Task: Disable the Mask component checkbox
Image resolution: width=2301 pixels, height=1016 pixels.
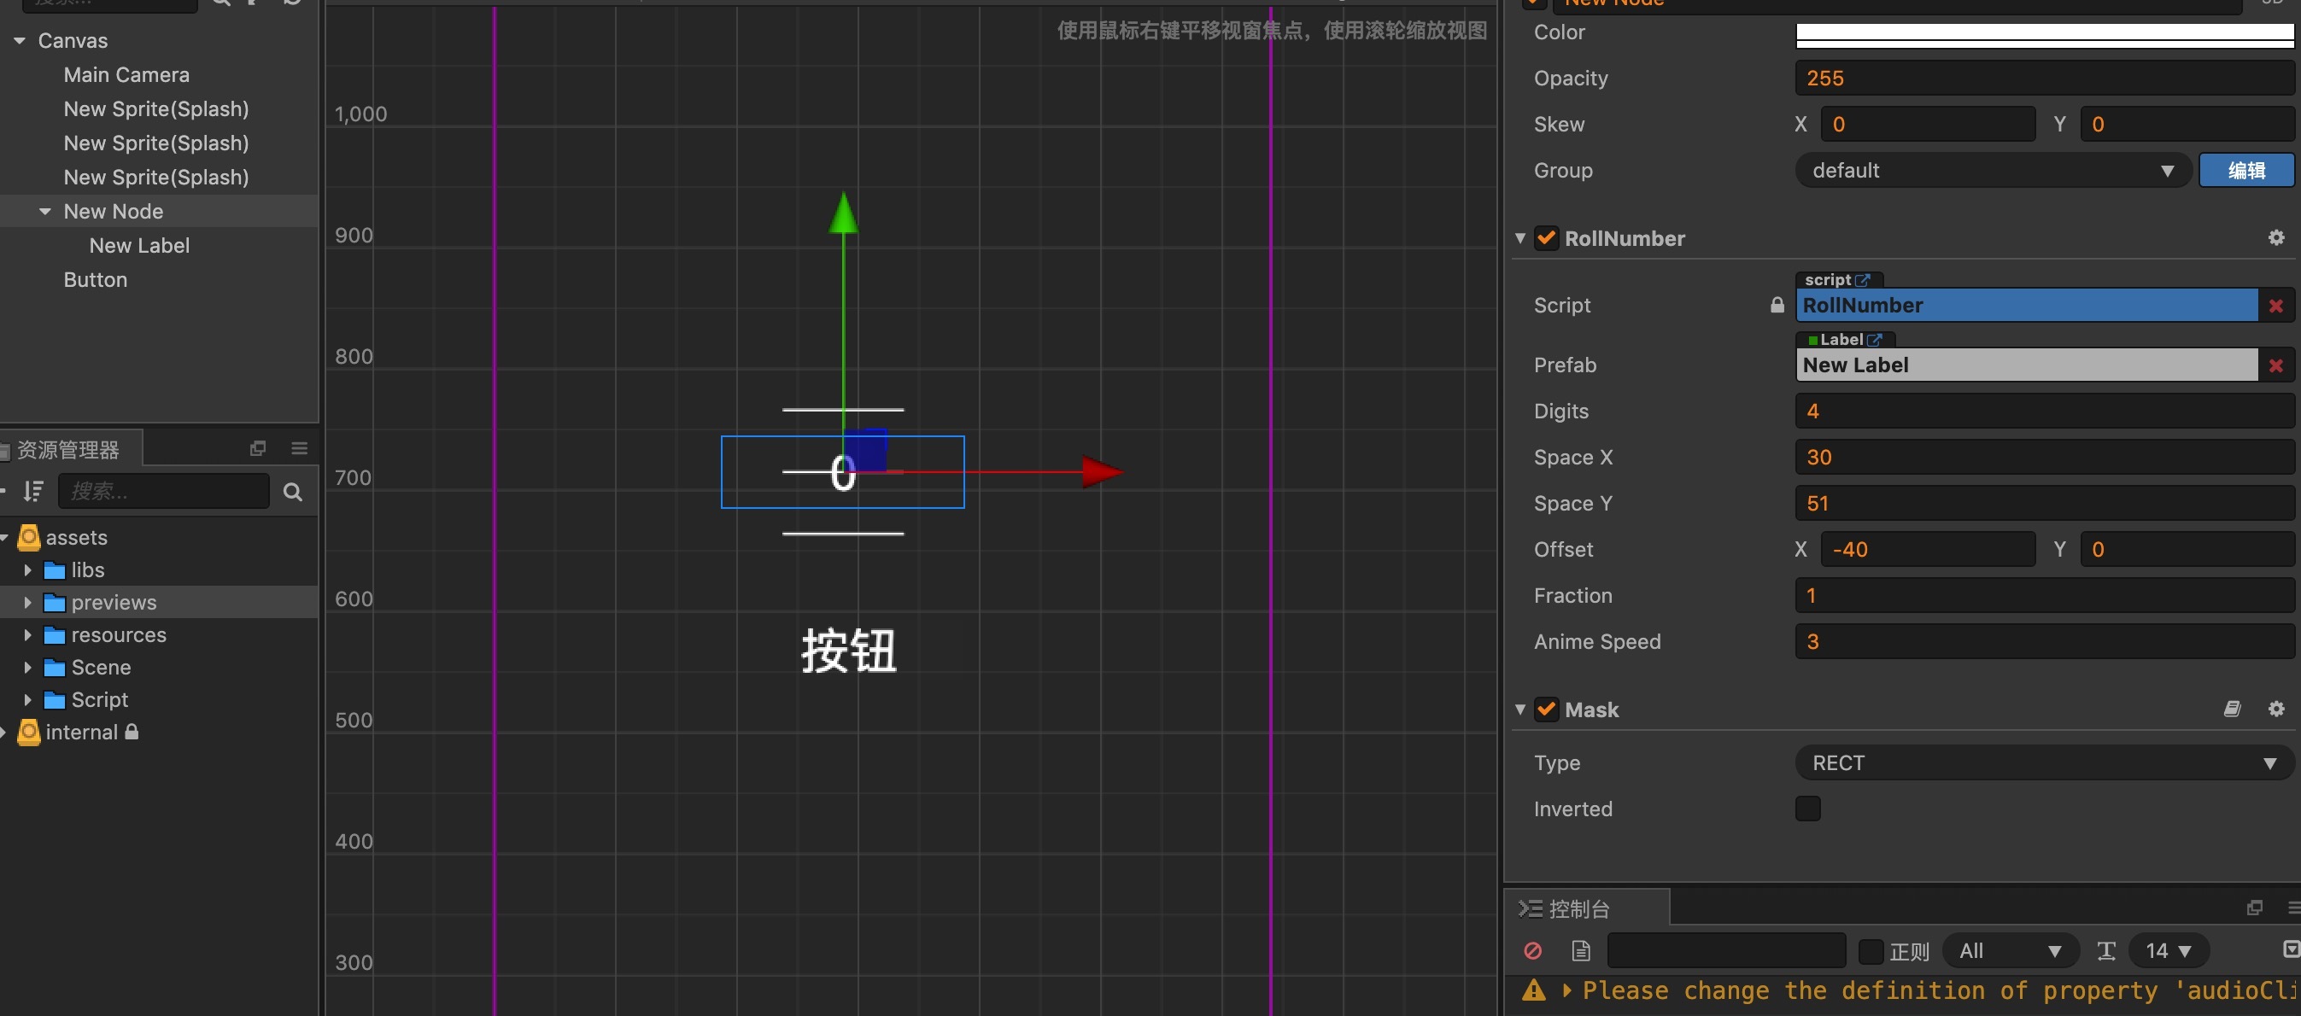Action: [1545, 709]
